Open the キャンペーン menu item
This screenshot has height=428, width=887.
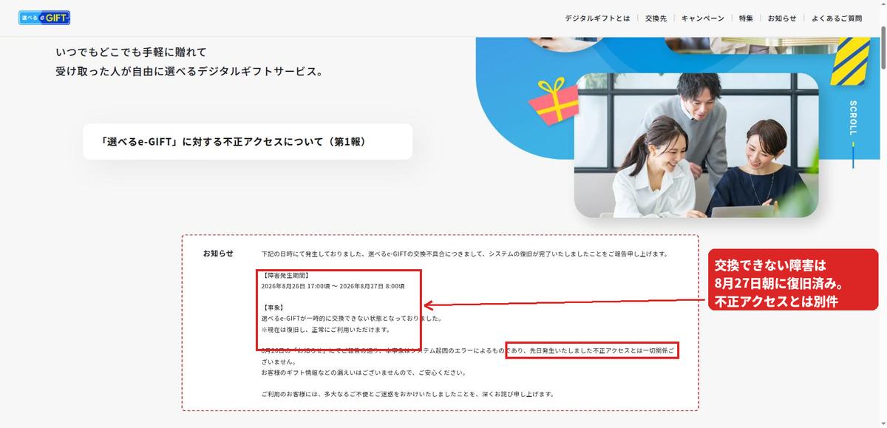[x=703, y=18]
